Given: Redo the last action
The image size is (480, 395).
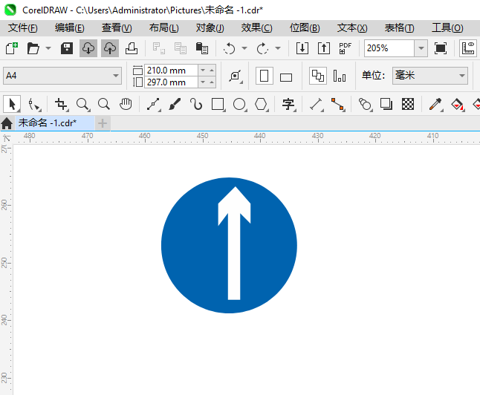Looking at the screenshot, I should click(262, 48).
